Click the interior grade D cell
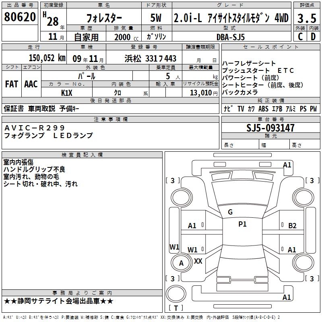 (x=314, y=37)
